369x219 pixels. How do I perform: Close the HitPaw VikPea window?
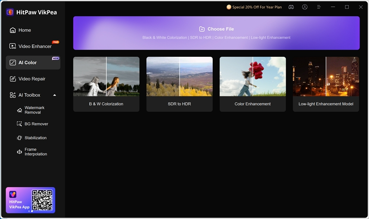[x=361, y=7]
